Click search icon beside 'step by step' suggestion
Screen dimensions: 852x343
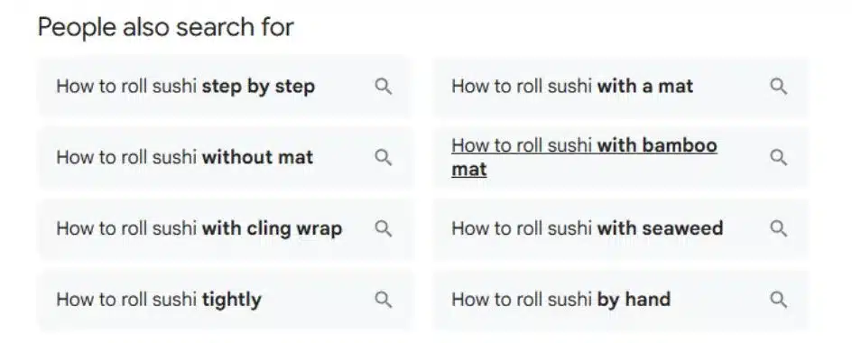[383, 87]
